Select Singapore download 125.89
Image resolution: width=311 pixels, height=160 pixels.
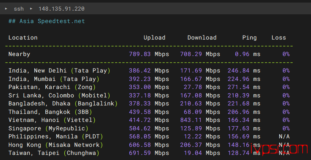pos(191,129)
